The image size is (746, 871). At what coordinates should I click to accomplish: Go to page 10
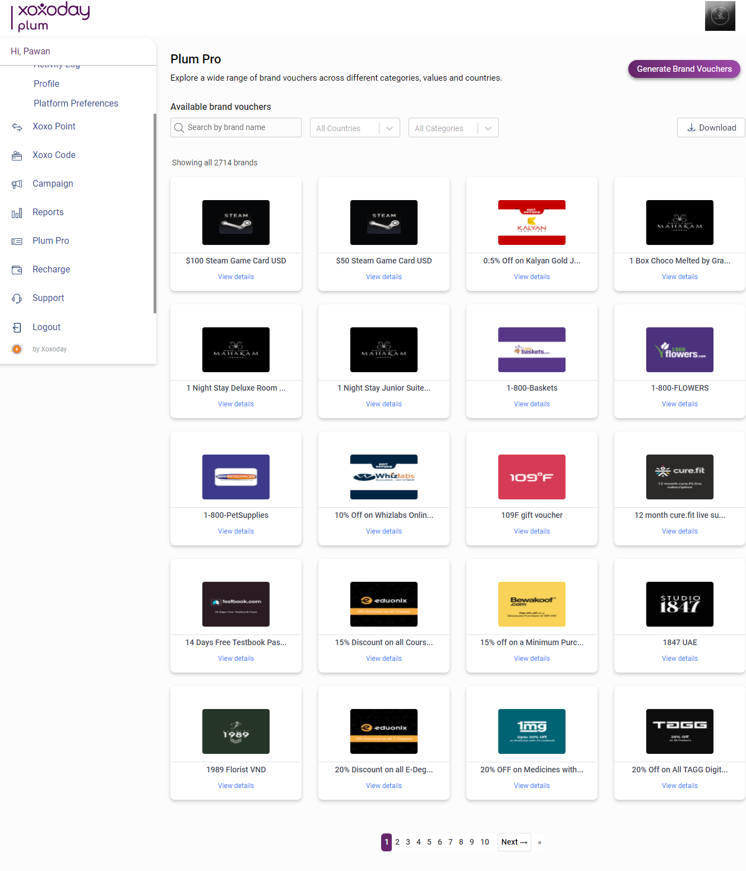click(x=485, y=842)
